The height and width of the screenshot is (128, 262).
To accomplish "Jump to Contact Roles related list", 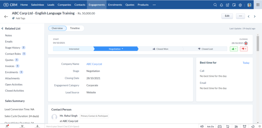I will pos(13,54).
